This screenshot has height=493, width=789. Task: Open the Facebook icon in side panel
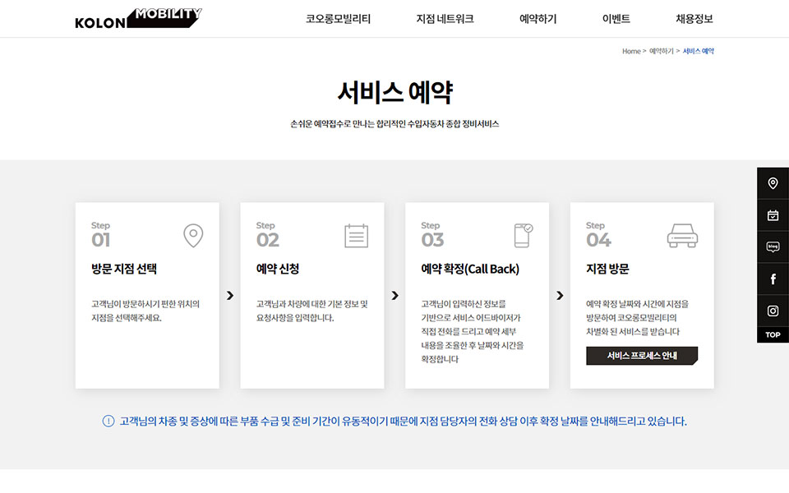click(x=773, y=279)
